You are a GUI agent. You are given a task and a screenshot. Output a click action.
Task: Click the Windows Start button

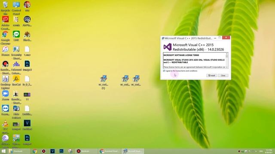(x=3, y=151)
